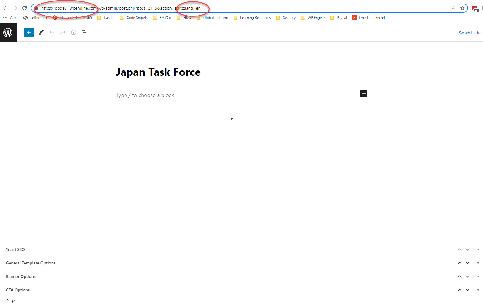
Task: Click Switch to draft link
Action: (471, 33)
